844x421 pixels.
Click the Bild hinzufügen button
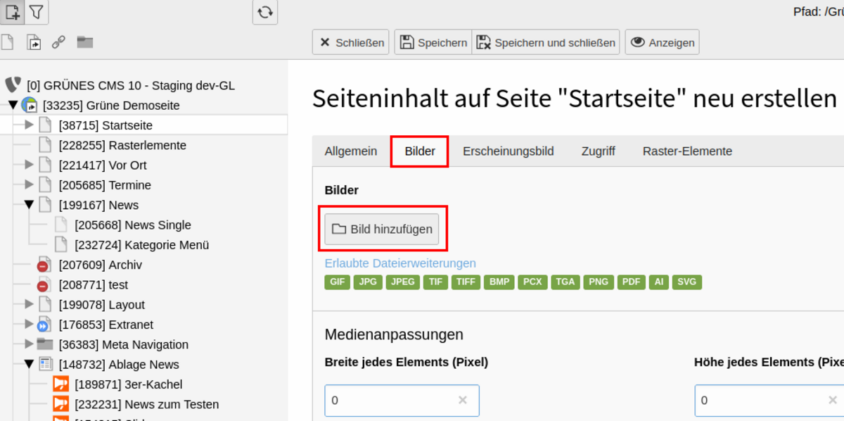382,229
